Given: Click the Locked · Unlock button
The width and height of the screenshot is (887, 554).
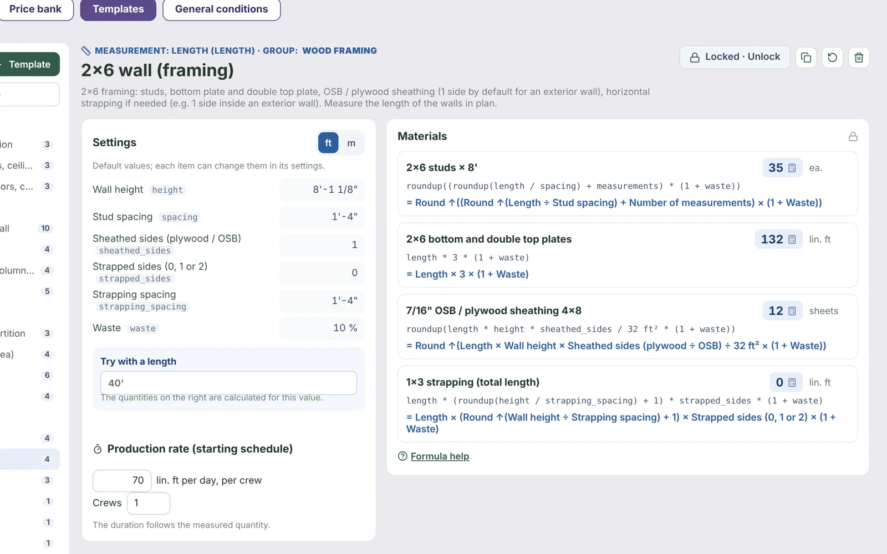Looking at the screenshot, I should coord(735,57).
